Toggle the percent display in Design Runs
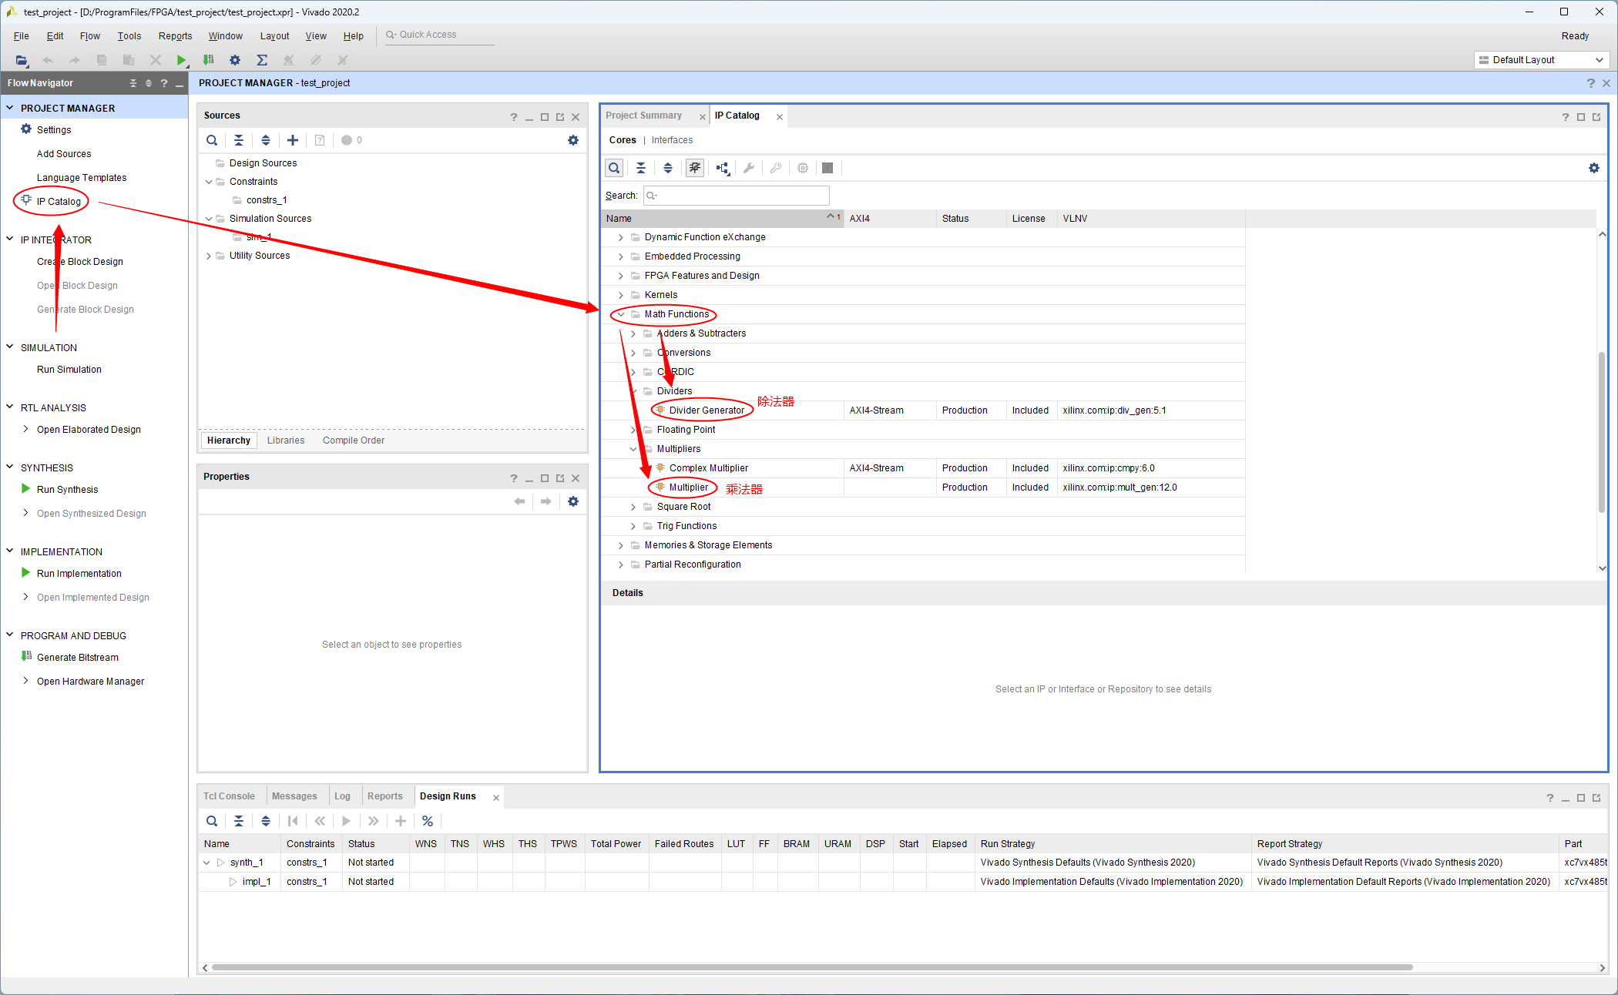The image size is (1618, 995). tap(428, 821)
